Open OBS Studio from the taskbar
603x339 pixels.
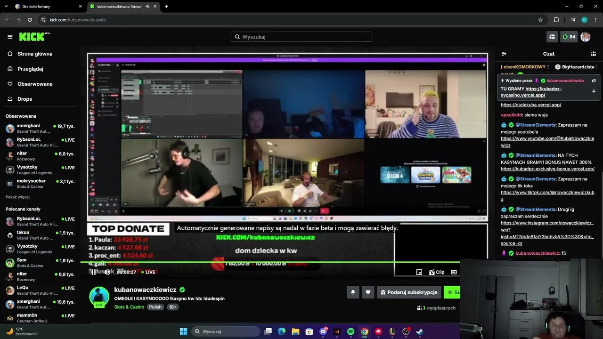pos(406,331)
